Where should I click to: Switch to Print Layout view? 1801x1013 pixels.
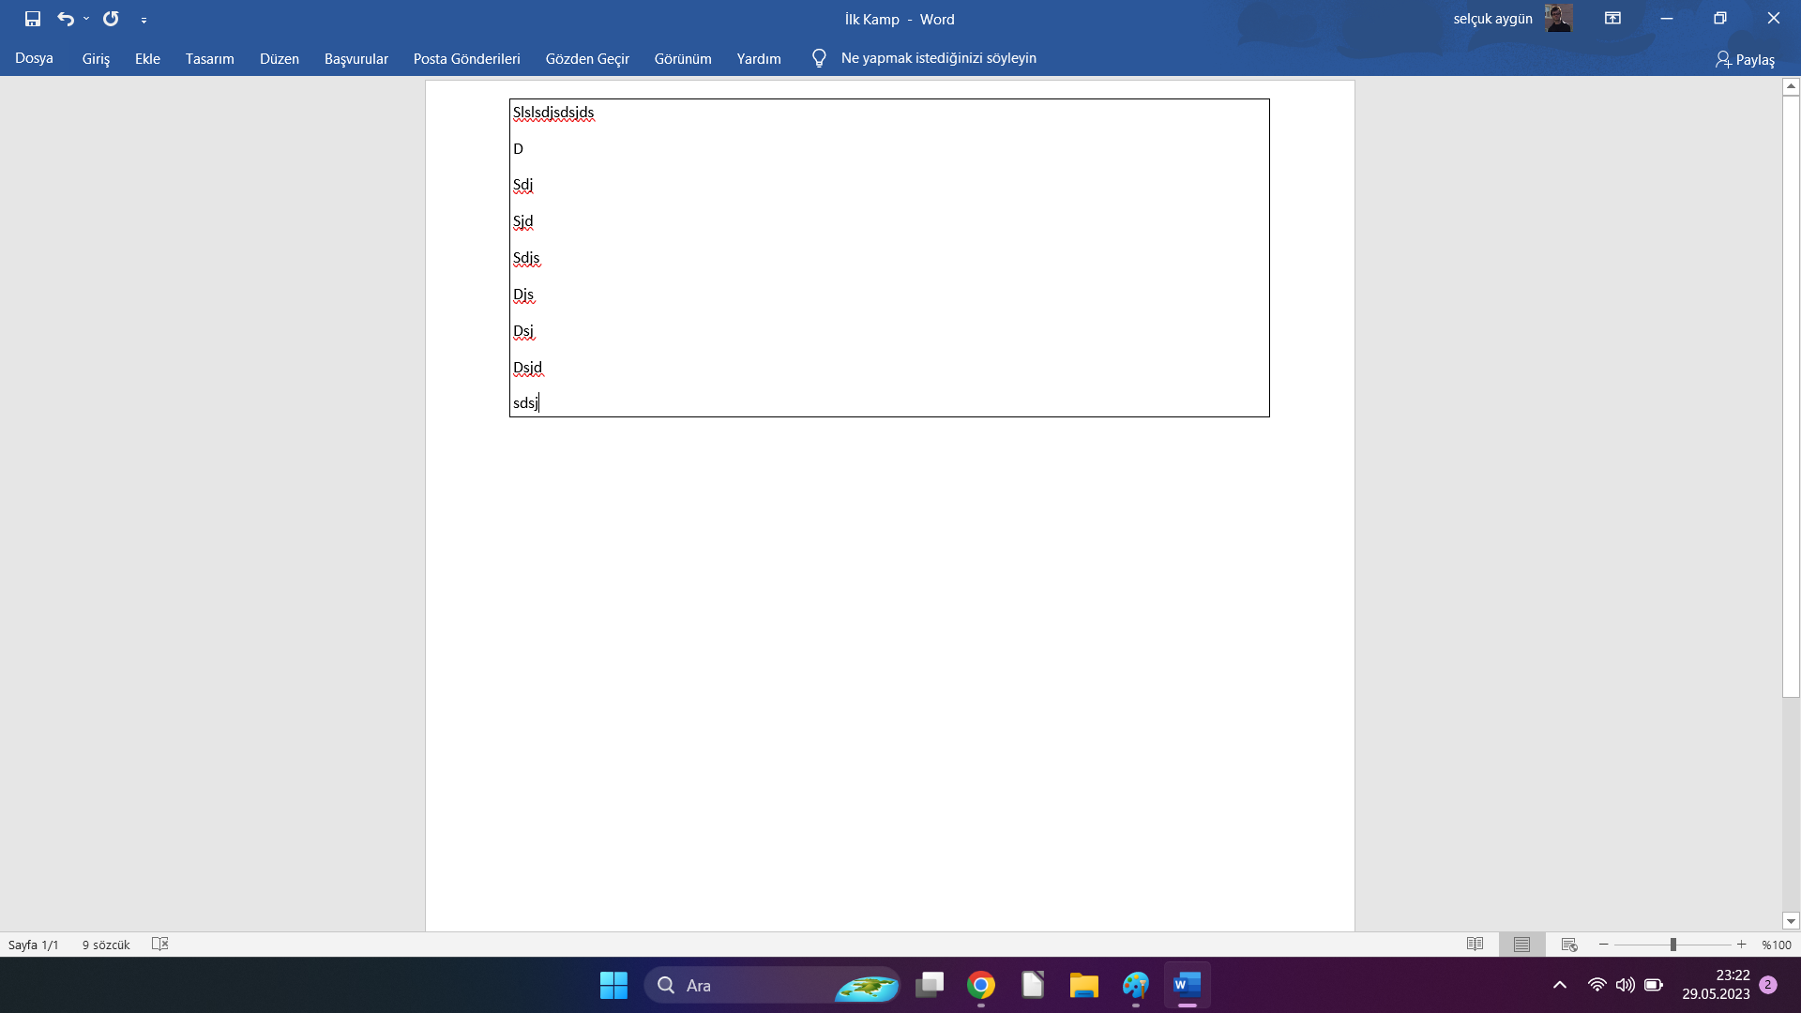point(1521,945)
